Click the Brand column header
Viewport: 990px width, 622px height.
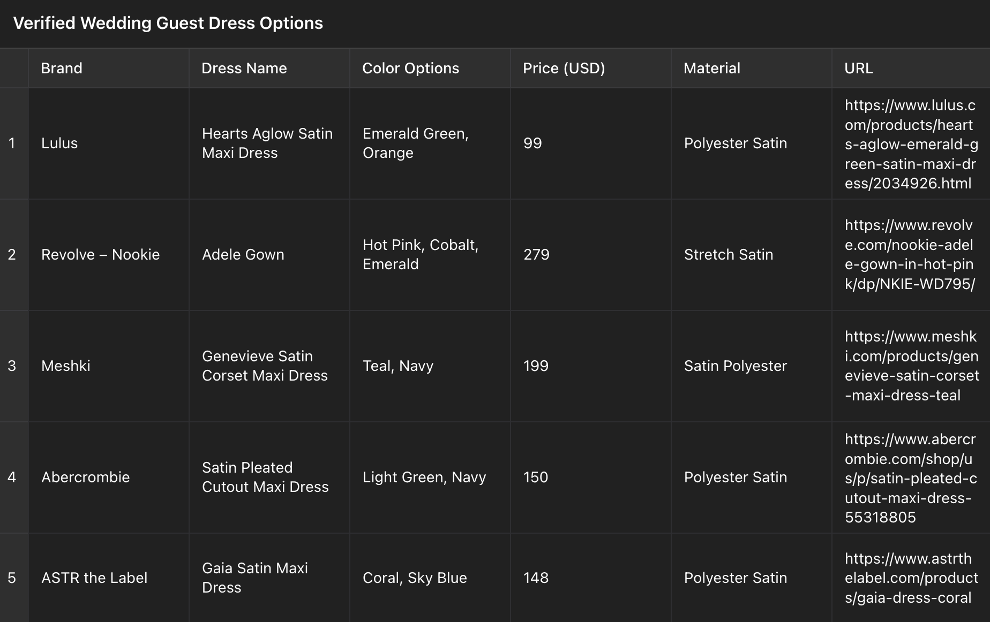(62, 68)
